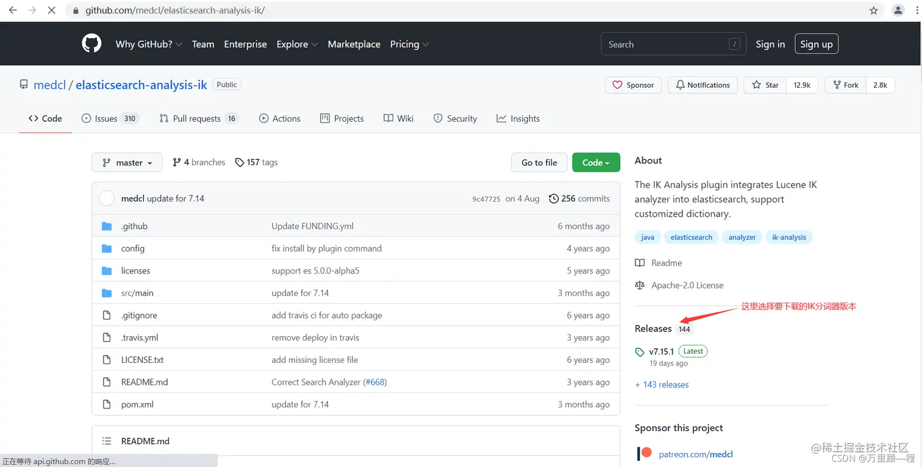Click the Sponsor button
This screenshot has width=922, height=467.
tap(633, 85)
